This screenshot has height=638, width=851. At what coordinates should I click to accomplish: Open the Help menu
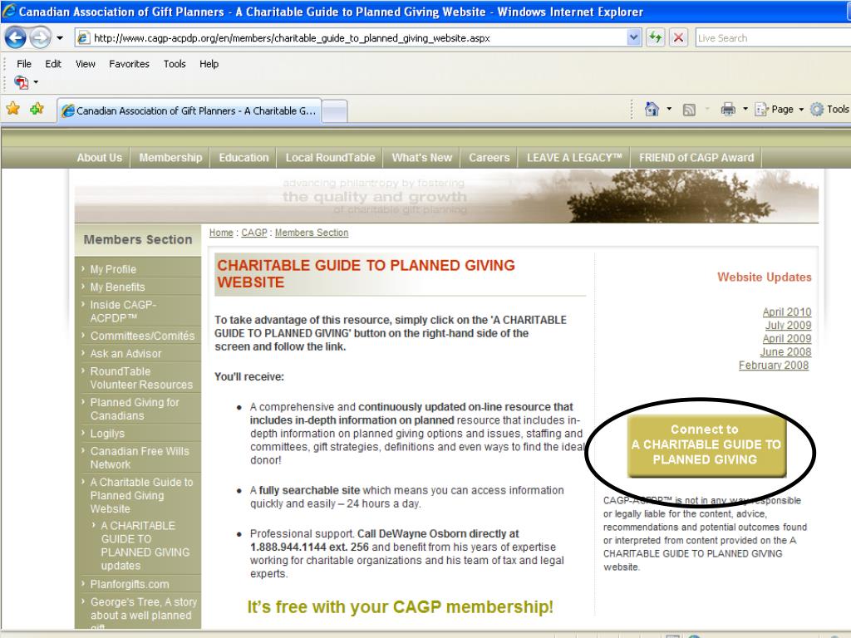tap(209, 64)
